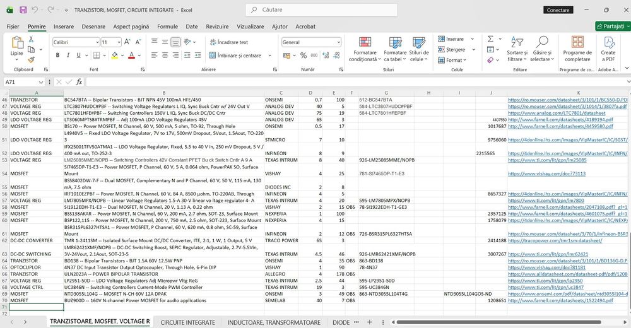Open the Calibri font name dropdown
The image size is (631, 328).
click(97, 42)
